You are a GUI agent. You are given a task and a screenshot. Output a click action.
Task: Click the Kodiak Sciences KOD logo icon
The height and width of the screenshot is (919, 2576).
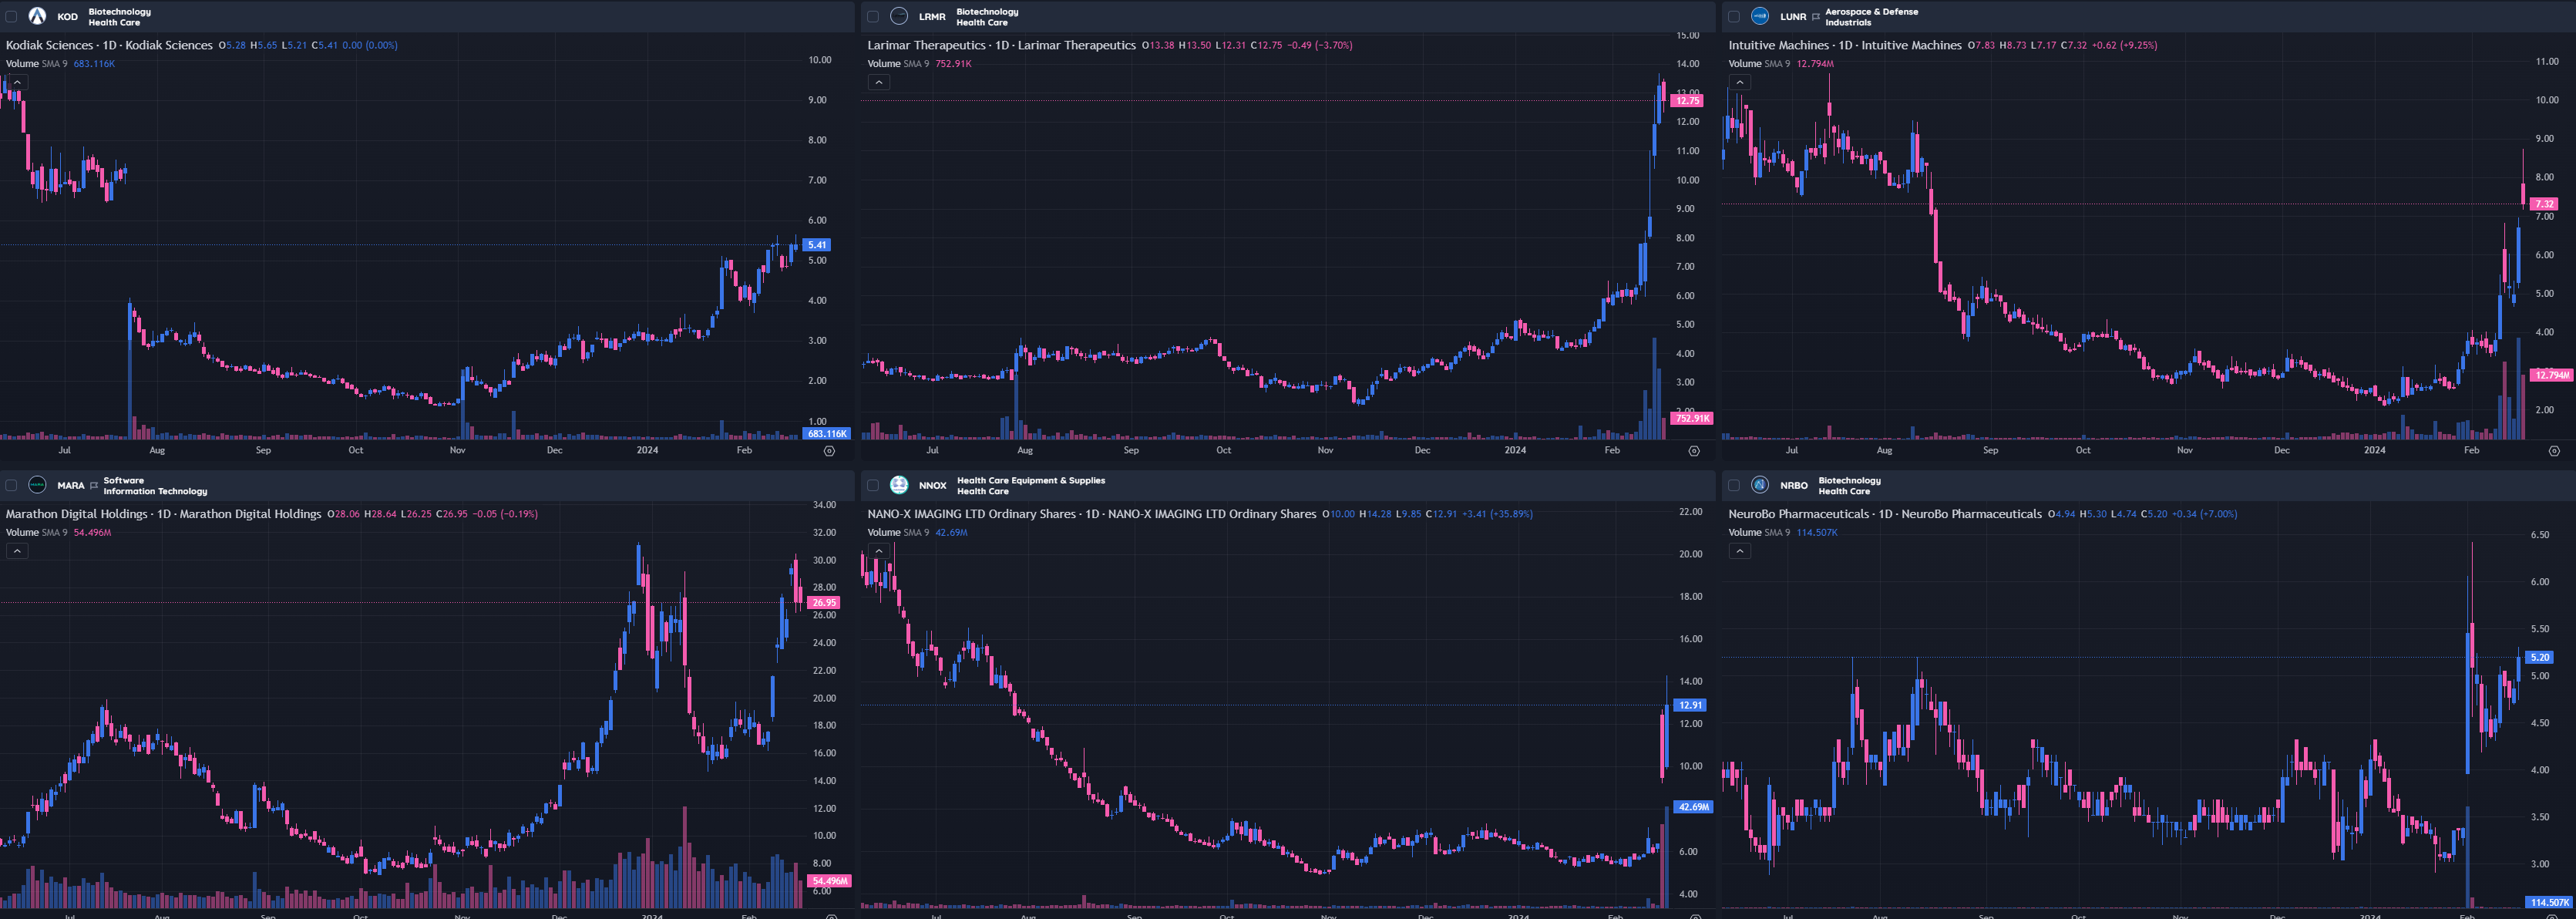(37, 16)
